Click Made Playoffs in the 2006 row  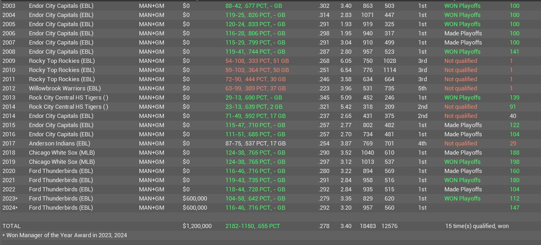[x=463, y=33]
